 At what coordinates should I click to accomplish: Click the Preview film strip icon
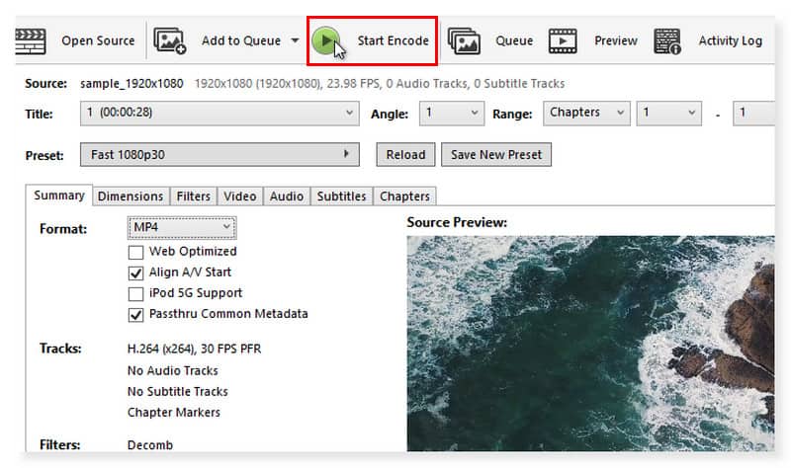pos(564,41)
